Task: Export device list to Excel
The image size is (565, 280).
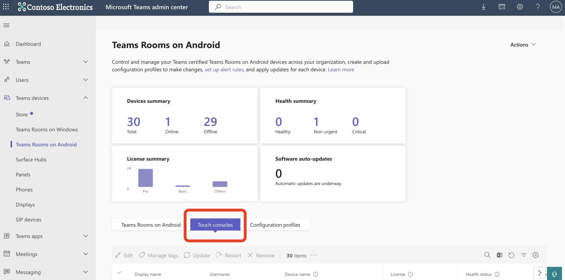Action: coord(500,255)
